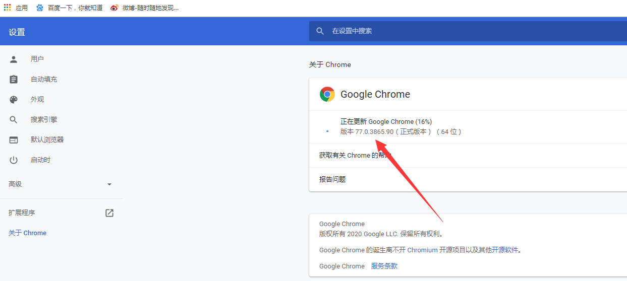Click the external-link icon beside 扩展程序
This screenshot has height=281, width=627.
pyautogui.click(x=109, y=213)
